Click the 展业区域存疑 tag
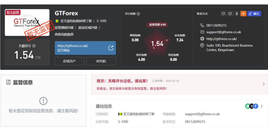 (88, 28)
